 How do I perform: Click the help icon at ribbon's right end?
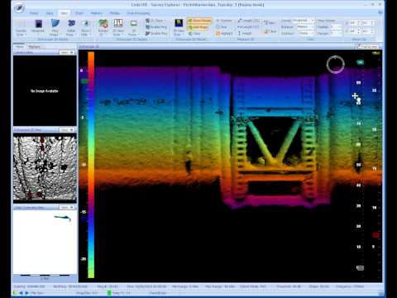(x=380, y=12)
